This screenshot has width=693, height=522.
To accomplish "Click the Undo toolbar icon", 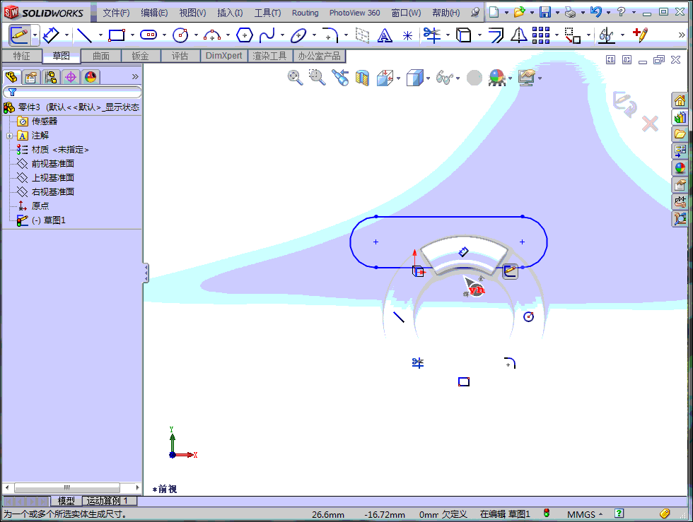I will click(x=596, y=13).
